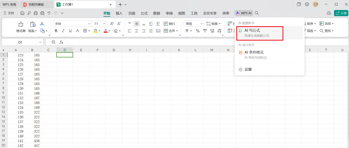Decrease indent in cell
Viewport: 349px width, 148px height.
point(151,24)
